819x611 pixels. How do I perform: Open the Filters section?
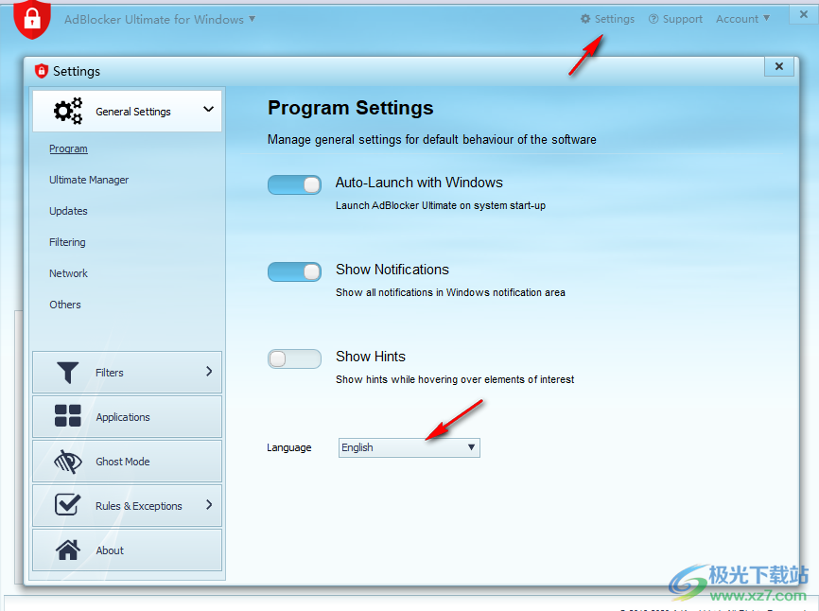coord(127,373)
